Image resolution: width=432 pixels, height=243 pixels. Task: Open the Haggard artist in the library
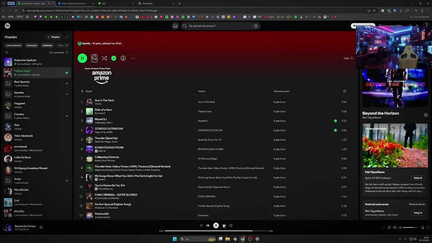pyautogui.click(x=36, y=105)
